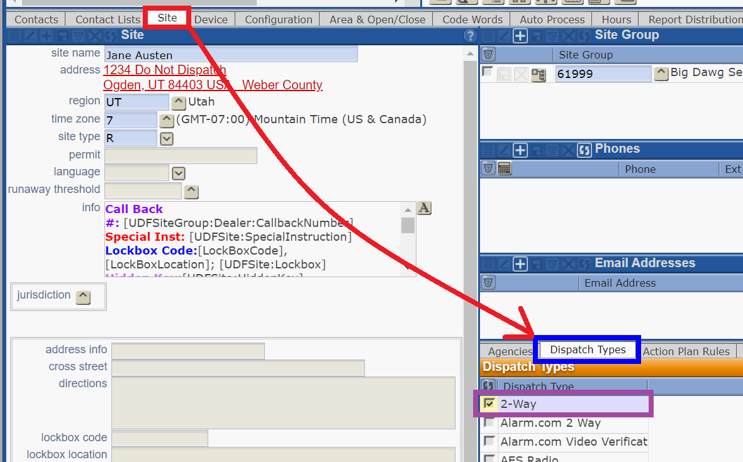Open the region lookup arrow next to UT
The image size is (743, 462).
pos(179,102)
